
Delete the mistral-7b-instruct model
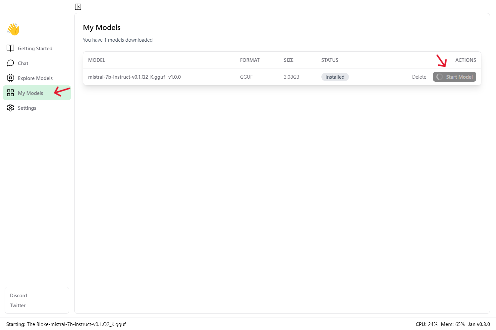[x=419, y=77]
